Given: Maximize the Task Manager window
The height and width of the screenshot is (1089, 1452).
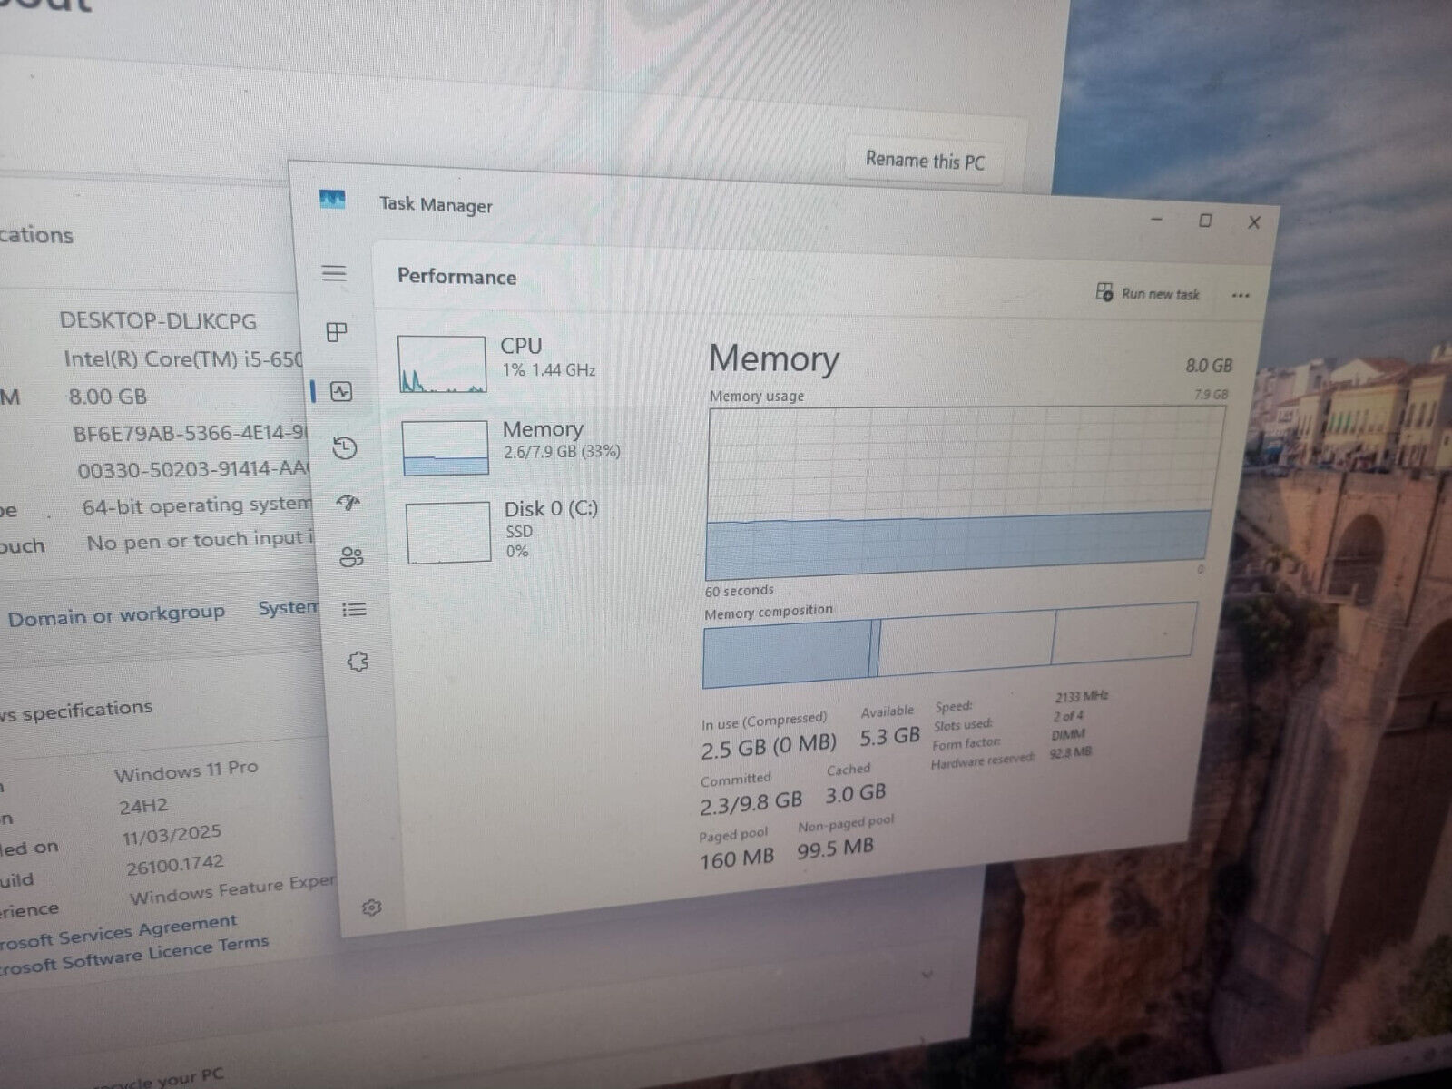Looking at the screenshot, I should 1205,221.
